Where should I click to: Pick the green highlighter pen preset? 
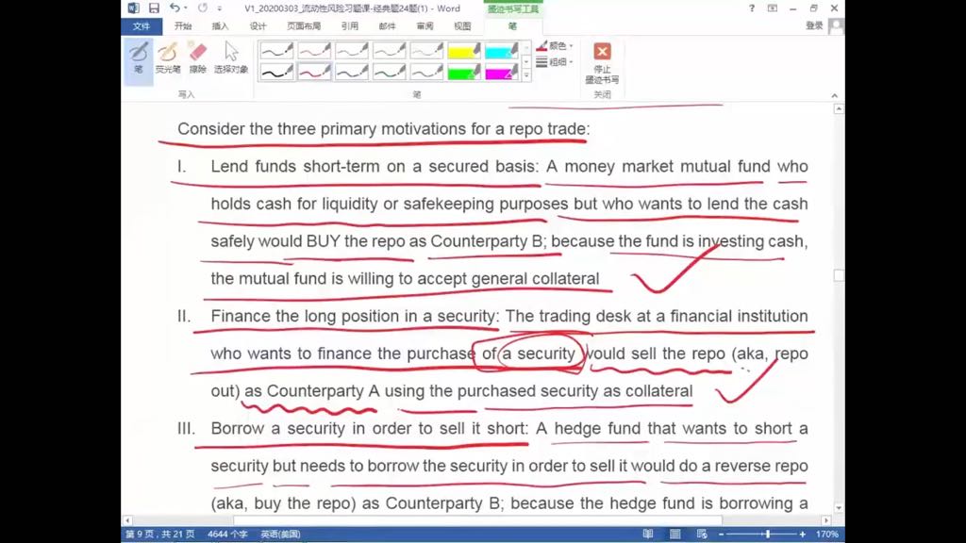464,73
